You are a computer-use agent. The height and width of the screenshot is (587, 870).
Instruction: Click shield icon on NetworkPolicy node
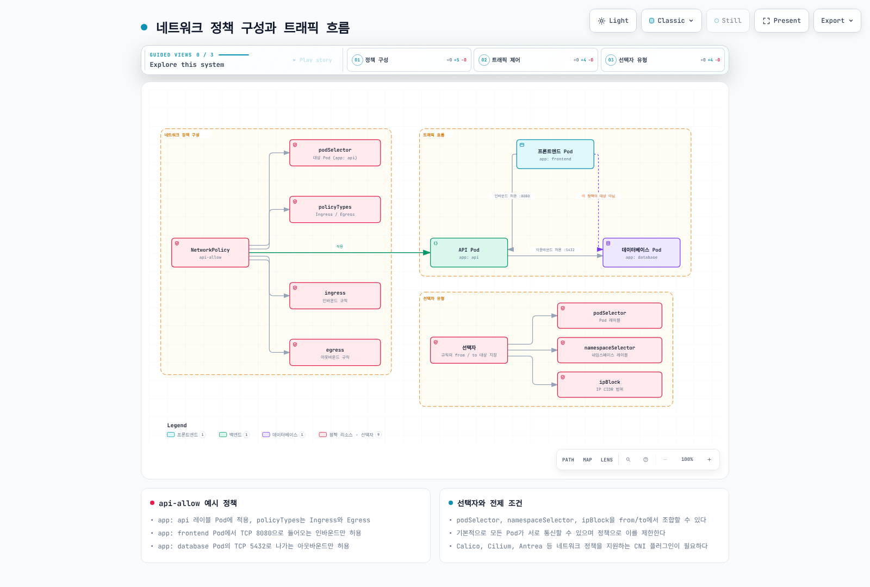click(177, 243)
